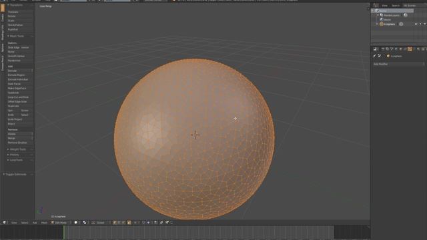Switch to Options tab in tool shelf

3,48
